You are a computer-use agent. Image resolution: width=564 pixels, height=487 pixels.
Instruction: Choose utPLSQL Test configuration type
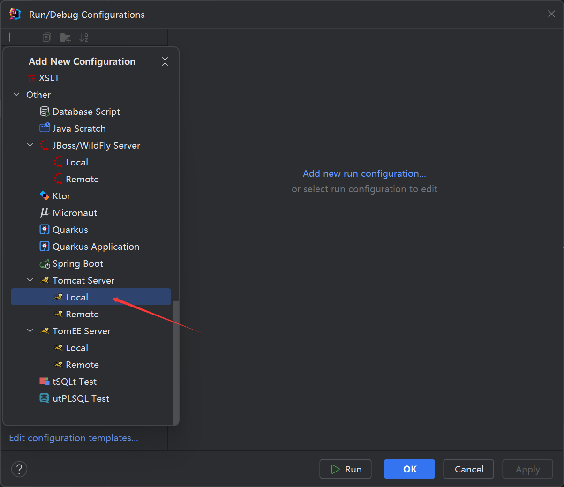point(91,398)
